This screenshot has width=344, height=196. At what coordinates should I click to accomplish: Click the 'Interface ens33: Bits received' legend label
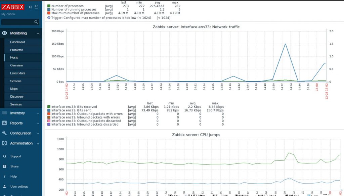(x=74, y=107)
